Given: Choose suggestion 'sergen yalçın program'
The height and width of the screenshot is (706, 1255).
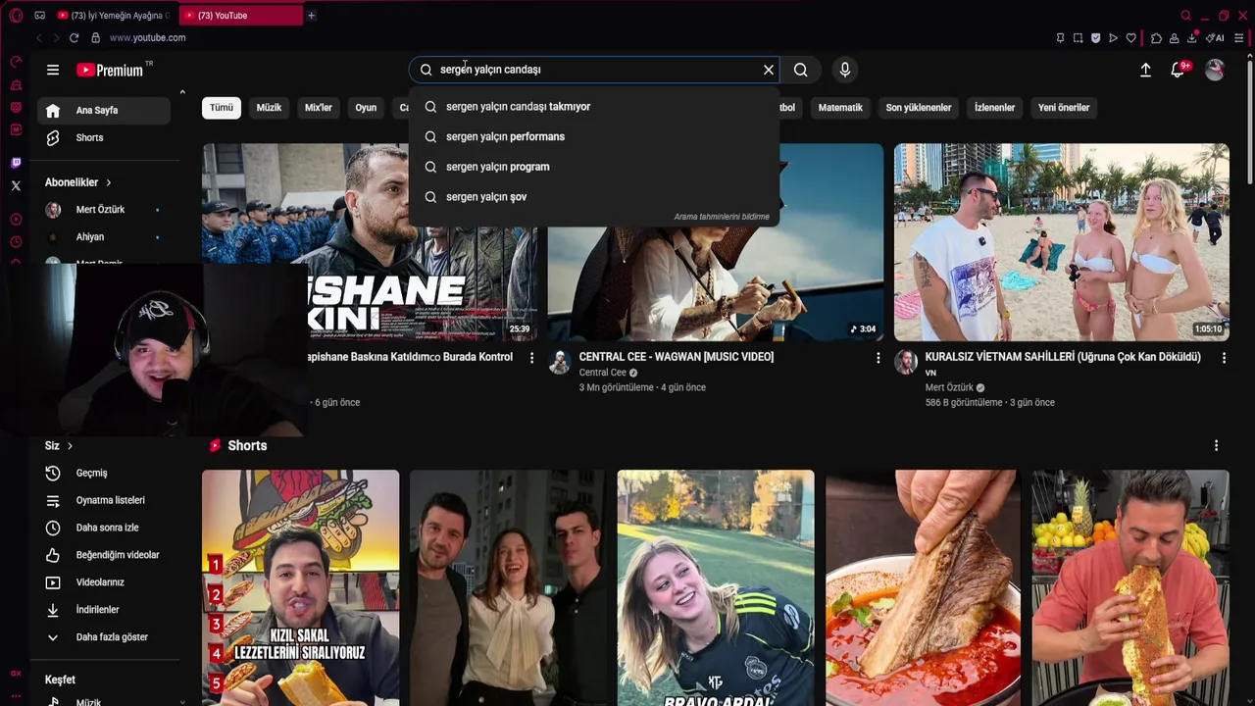Looking at the screenshot, I should click(x=593, y=167).
